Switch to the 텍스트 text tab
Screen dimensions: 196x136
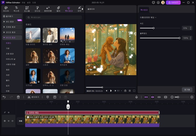click(16, 9)
